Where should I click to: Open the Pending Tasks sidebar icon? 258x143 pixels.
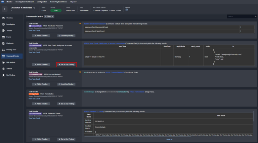[3, 50]
